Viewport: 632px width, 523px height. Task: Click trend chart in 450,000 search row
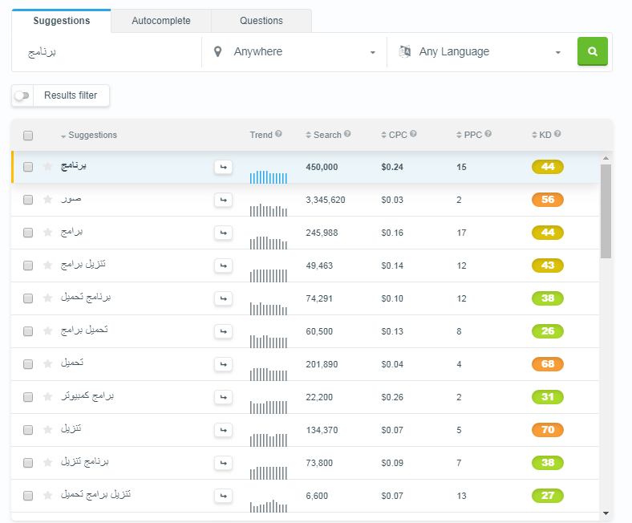coord(269,177)
